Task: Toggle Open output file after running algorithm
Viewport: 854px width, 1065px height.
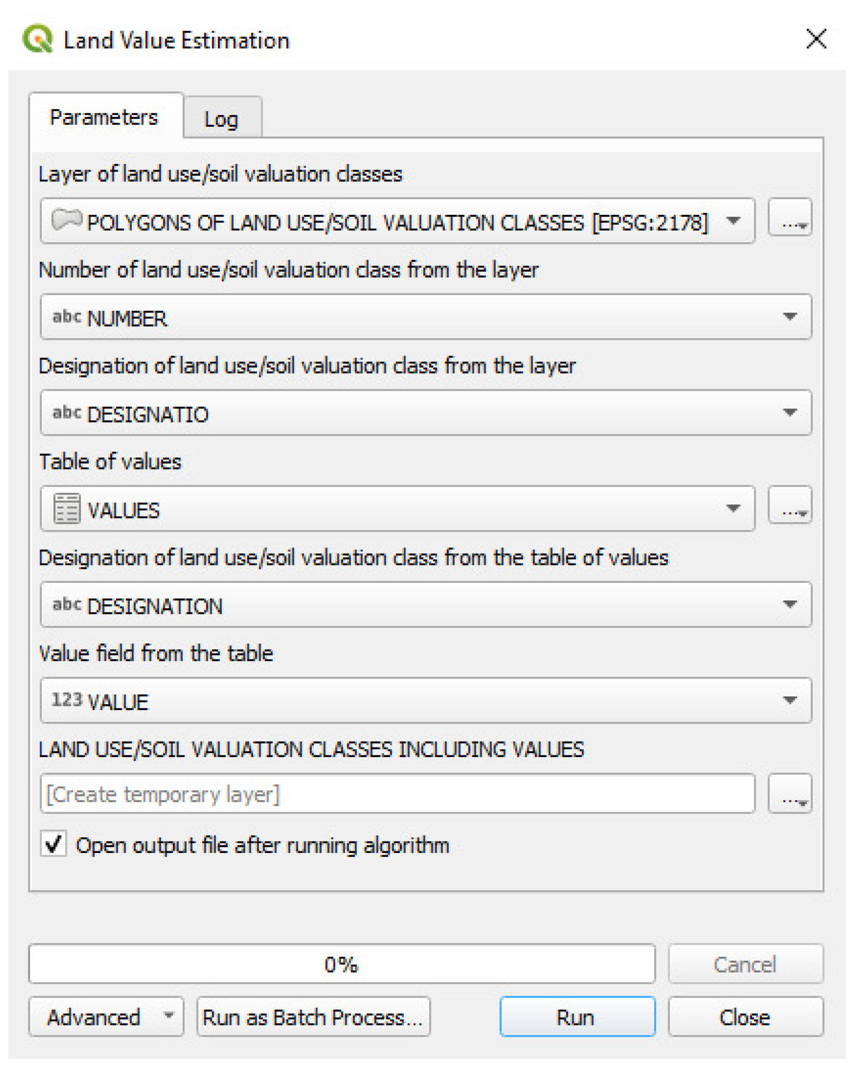Action: (x=54, y=844)
